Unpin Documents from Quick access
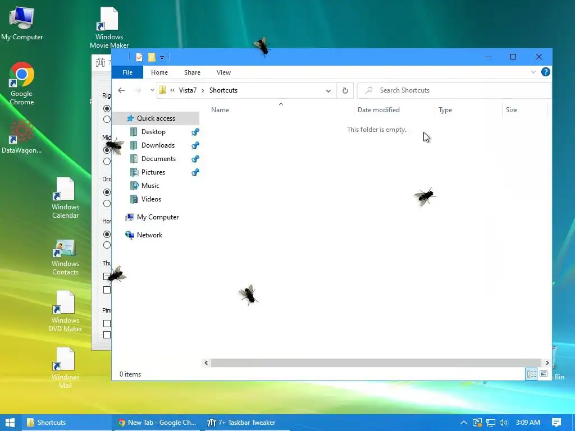Image resolution: width=575 pixels, height=431 pixels. point(195,159)
